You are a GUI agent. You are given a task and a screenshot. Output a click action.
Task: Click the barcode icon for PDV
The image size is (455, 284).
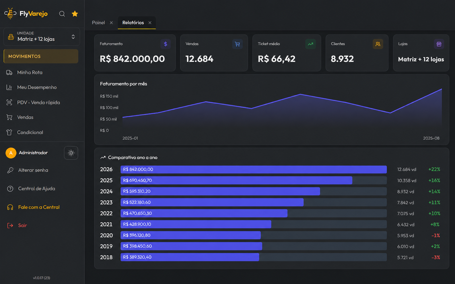(x=9, y=102)
